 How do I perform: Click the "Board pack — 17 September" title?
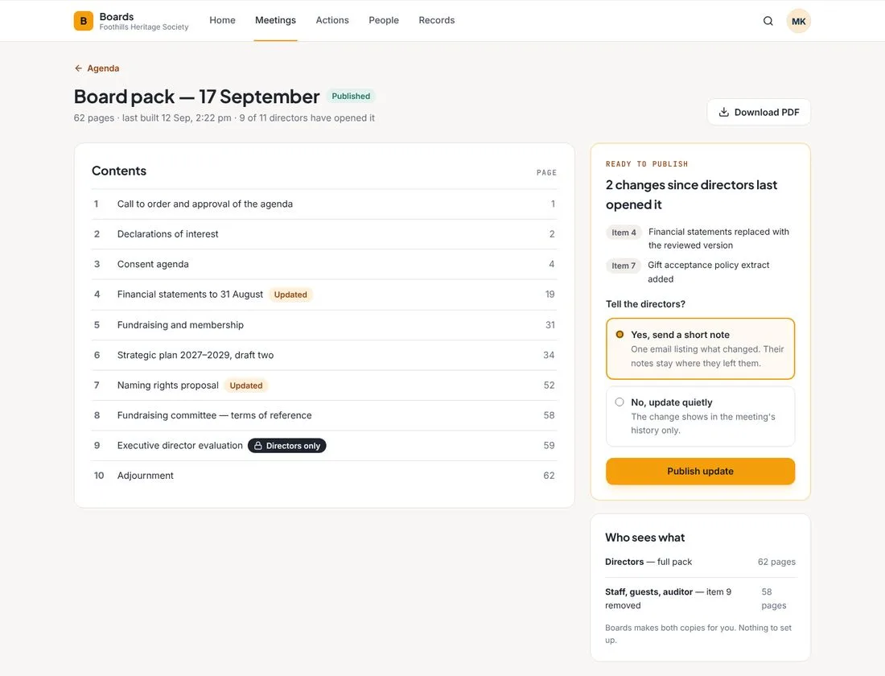tap(197, 97)
